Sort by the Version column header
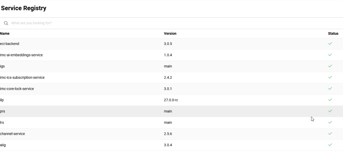The image size is (343, 151). 170,34
